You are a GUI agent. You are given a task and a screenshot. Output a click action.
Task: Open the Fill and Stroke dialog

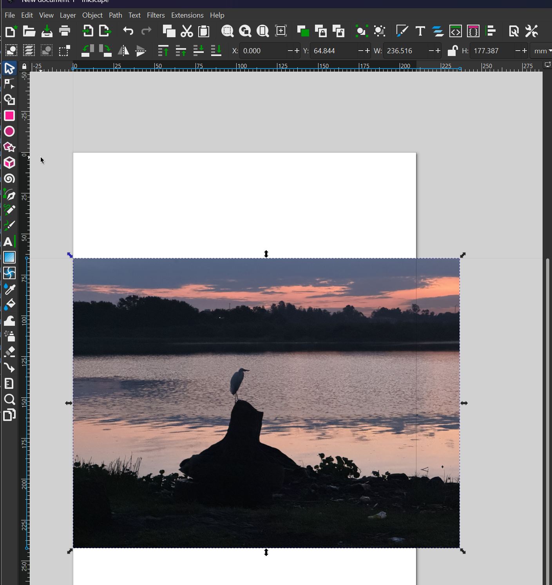click(x=402, y=31)
